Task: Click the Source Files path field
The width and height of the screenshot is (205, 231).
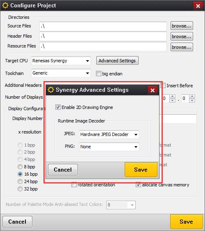Action: [x=103, y=26]
